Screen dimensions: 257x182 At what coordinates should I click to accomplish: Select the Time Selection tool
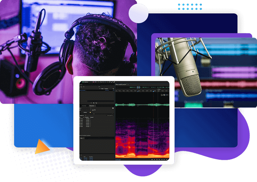click(105, 82)
